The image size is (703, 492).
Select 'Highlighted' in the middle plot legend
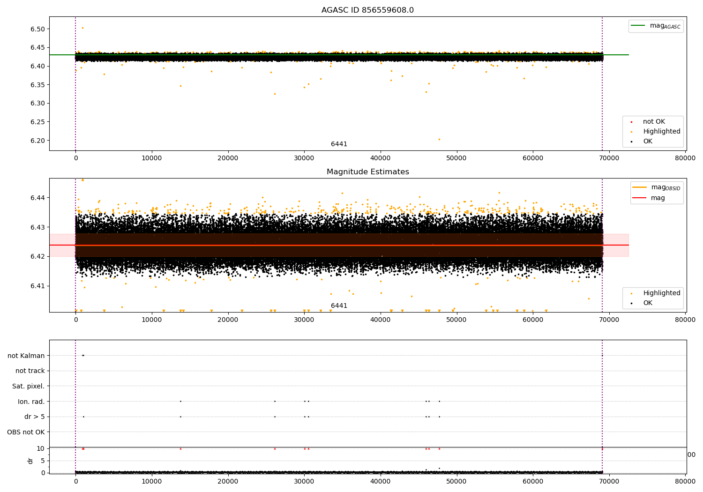[x=661, y=293]
